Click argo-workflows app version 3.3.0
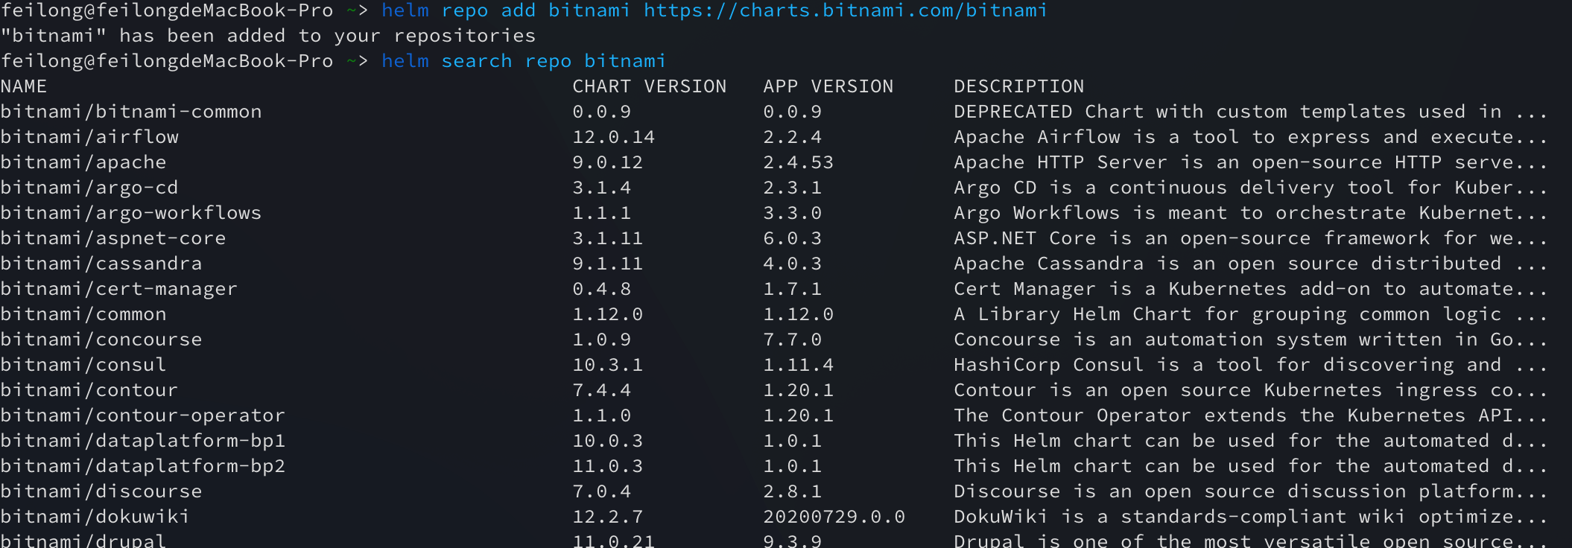 pyautogui.click(x=793, y=213)
